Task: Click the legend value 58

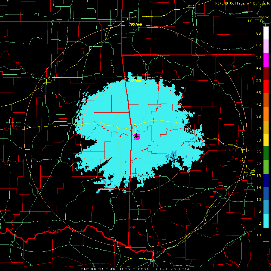Action: click(259, 57)
